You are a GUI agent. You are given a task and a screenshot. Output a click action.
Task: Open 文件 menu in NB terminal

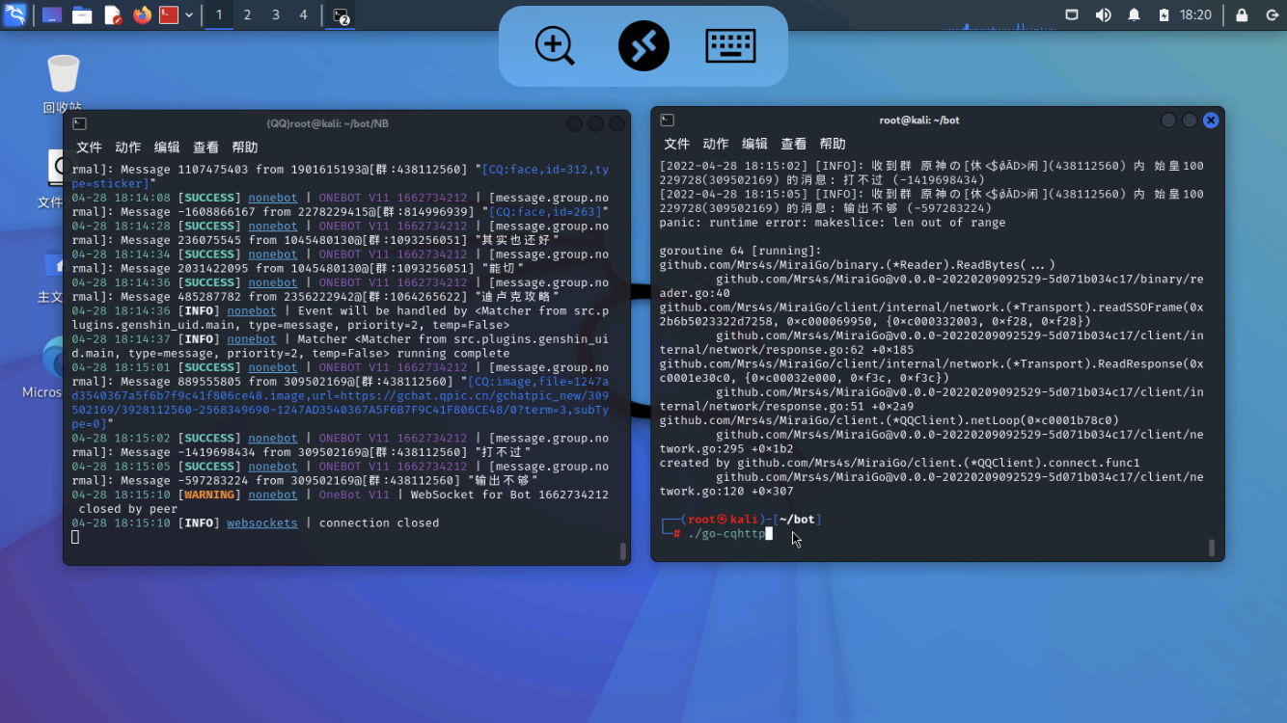click(x=89, y=147)
